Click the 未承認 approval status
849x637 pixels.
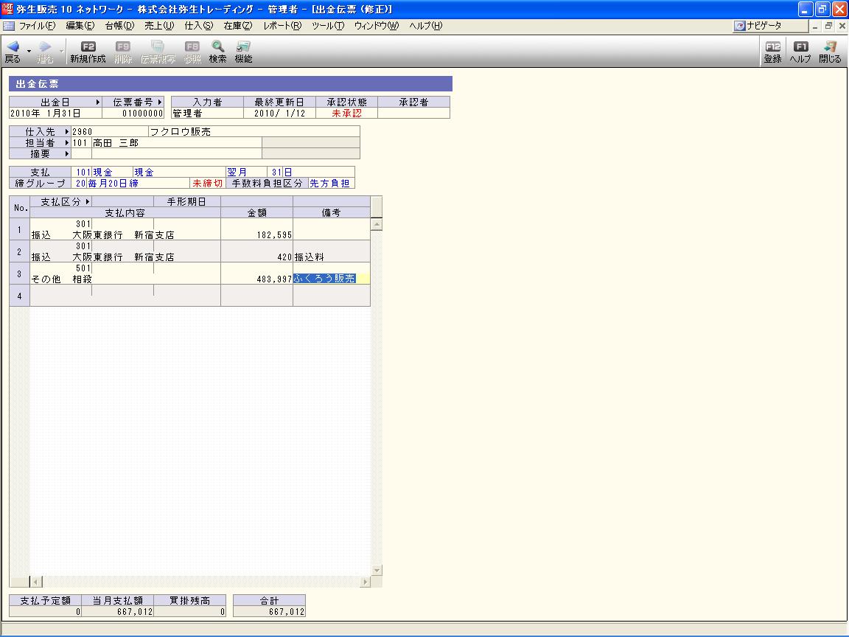346,114
